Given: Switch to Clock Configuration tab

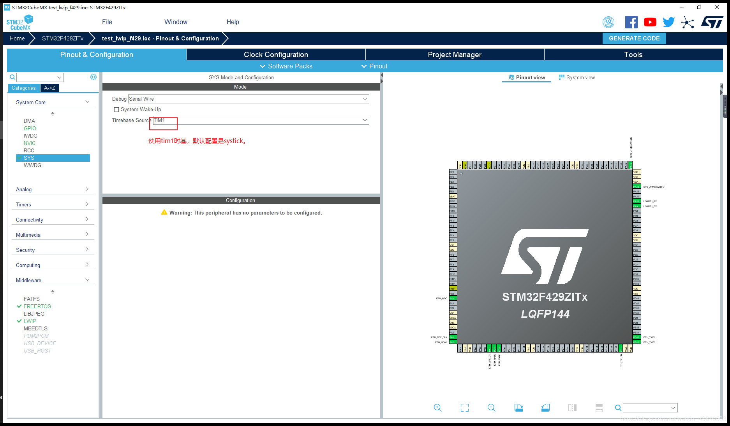Looking at the screenshot, I should point(276,54).
